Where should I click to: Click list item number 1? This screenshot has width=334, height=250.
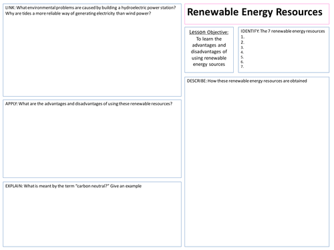242,37
